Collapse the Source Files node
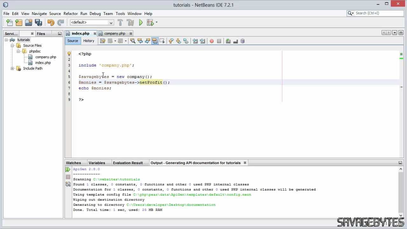Screen dimensions: 407x229 (x=12, y=45)
